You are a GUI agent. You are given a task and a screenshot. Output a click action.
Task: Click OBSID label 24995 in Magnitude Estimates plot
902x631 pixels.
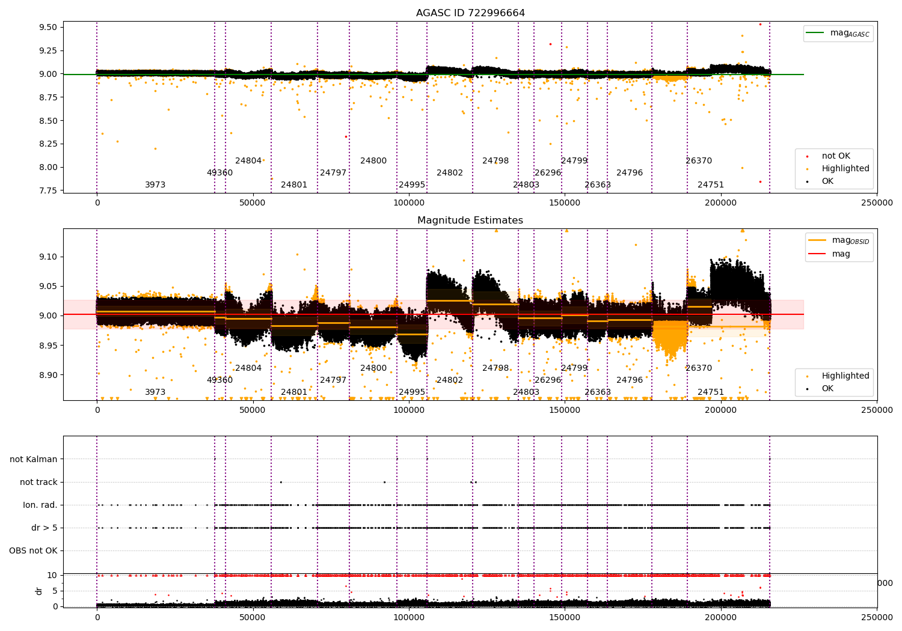tap(412, 392)
